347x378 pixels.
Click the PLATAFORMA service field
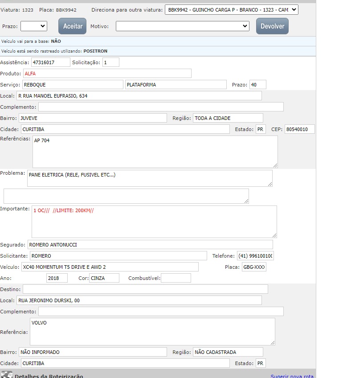coord(176,85)
